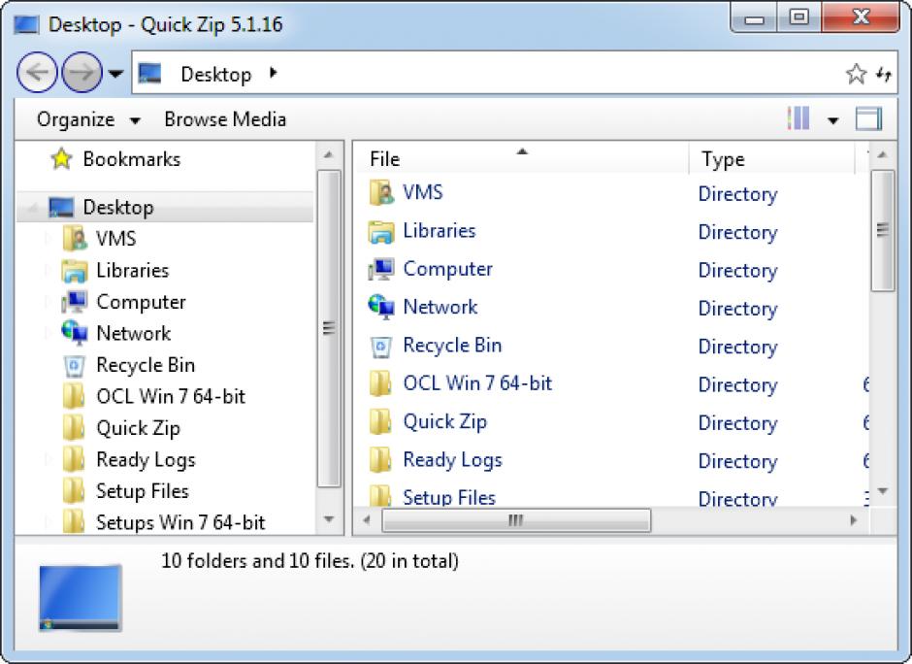Click Directory type cell for Quick Zip
The image size is (912, 664).
(737, 423)
